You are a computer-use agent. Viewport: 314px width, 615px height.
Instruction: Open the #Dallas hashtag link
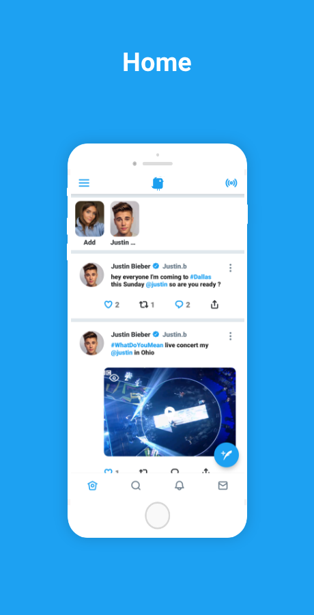click(201, 277)
